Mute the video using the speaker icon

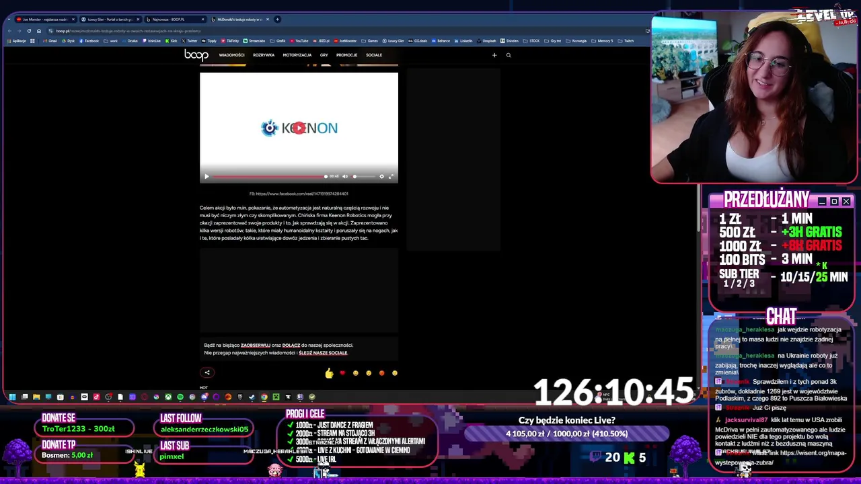[345, 177]
